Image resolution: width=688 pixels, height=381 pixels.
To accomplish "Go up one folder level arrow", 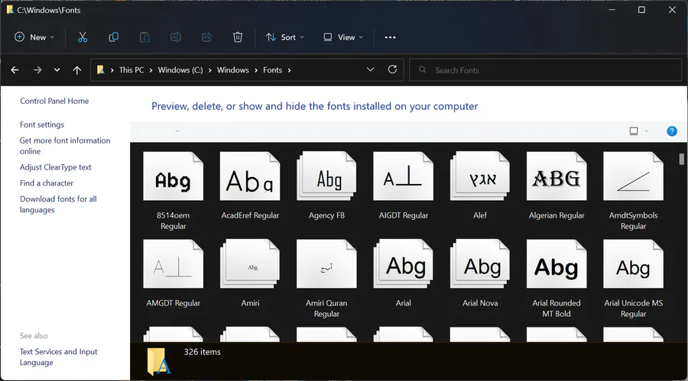I will (76, 70).
